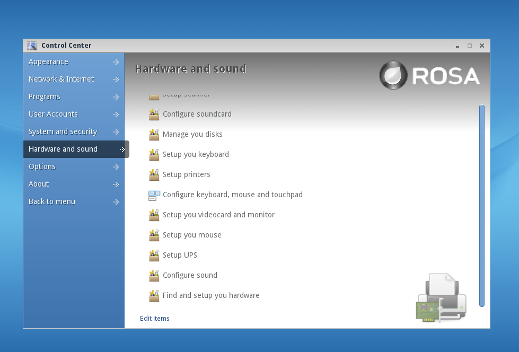Click the Find and setup hardware icon

tap(154, 296)
